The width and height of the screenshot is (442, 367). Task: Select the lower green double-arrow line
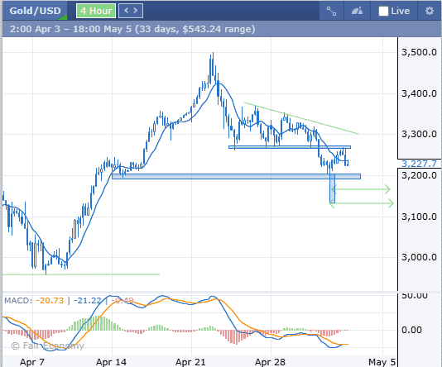(363, 203)
